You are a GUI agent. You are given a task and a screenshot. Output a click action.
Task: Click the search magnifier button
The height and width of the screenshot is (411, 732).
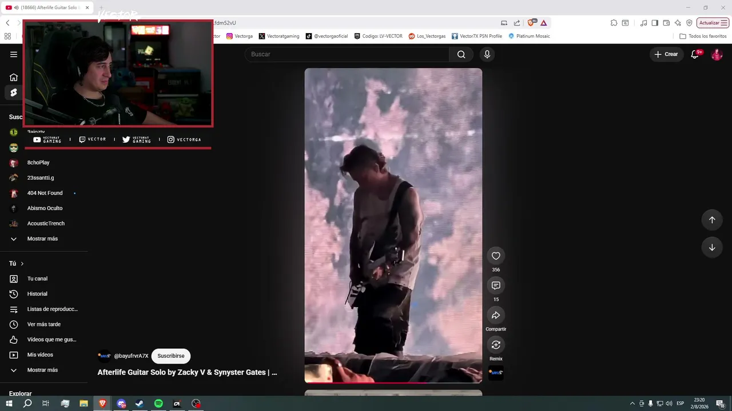461,54
